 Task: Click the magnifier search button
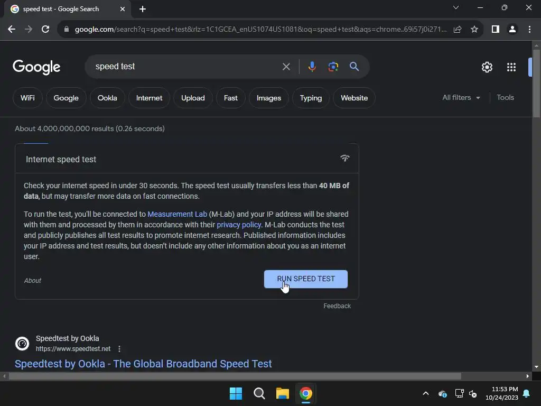pos(355,67)
